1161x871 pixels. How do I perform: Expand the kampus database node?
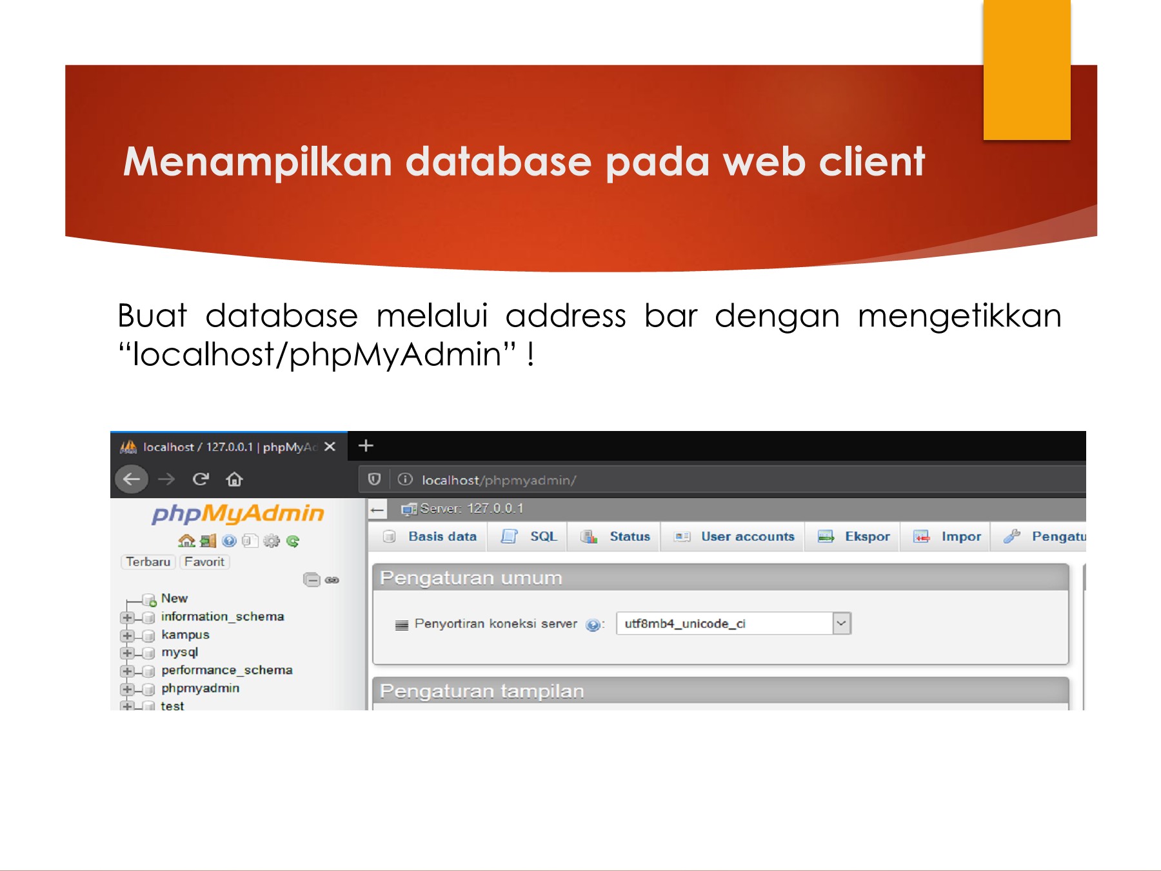[127, 636]
